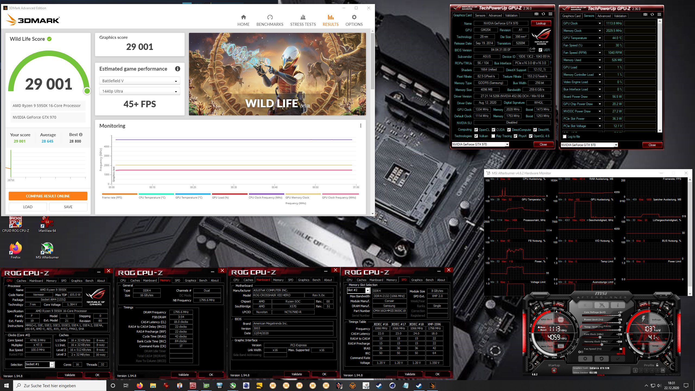Viewport: 695px width, 391px height.
Task: Apply Afterburner settings with checkmark
Action: tap(617, 358)
